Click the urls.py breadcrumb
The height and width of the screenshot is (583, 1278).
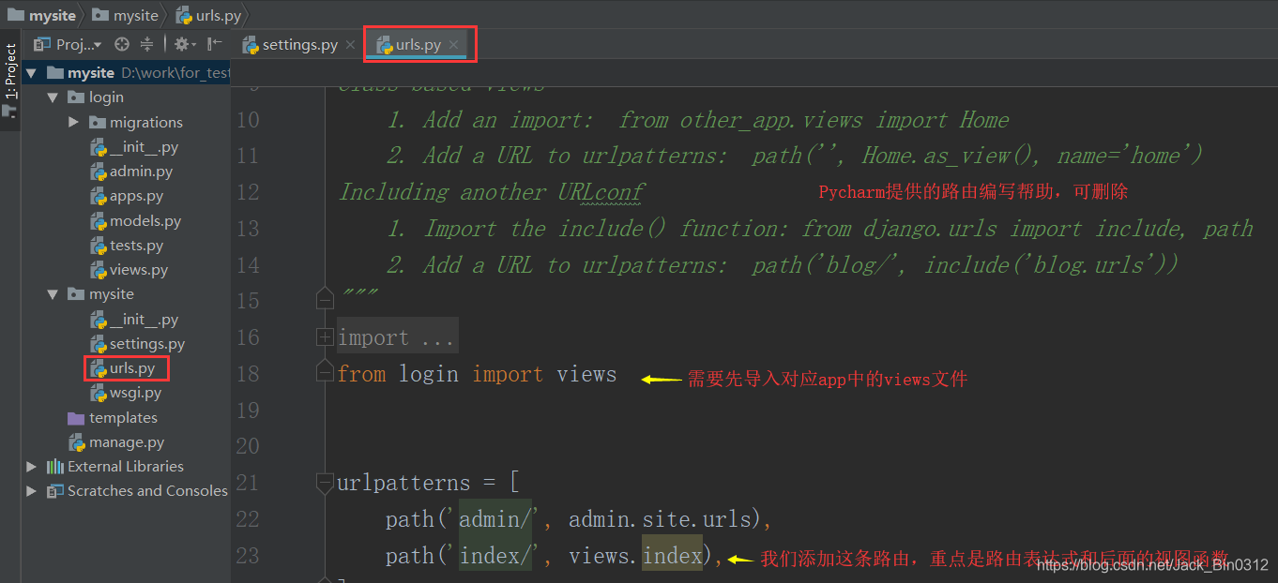click(x=208, y=15)
